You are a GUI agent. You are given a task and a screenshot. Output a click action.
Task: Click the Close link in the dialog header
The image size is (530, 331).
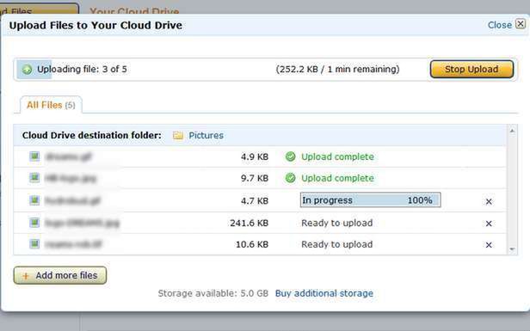[500, 25]
